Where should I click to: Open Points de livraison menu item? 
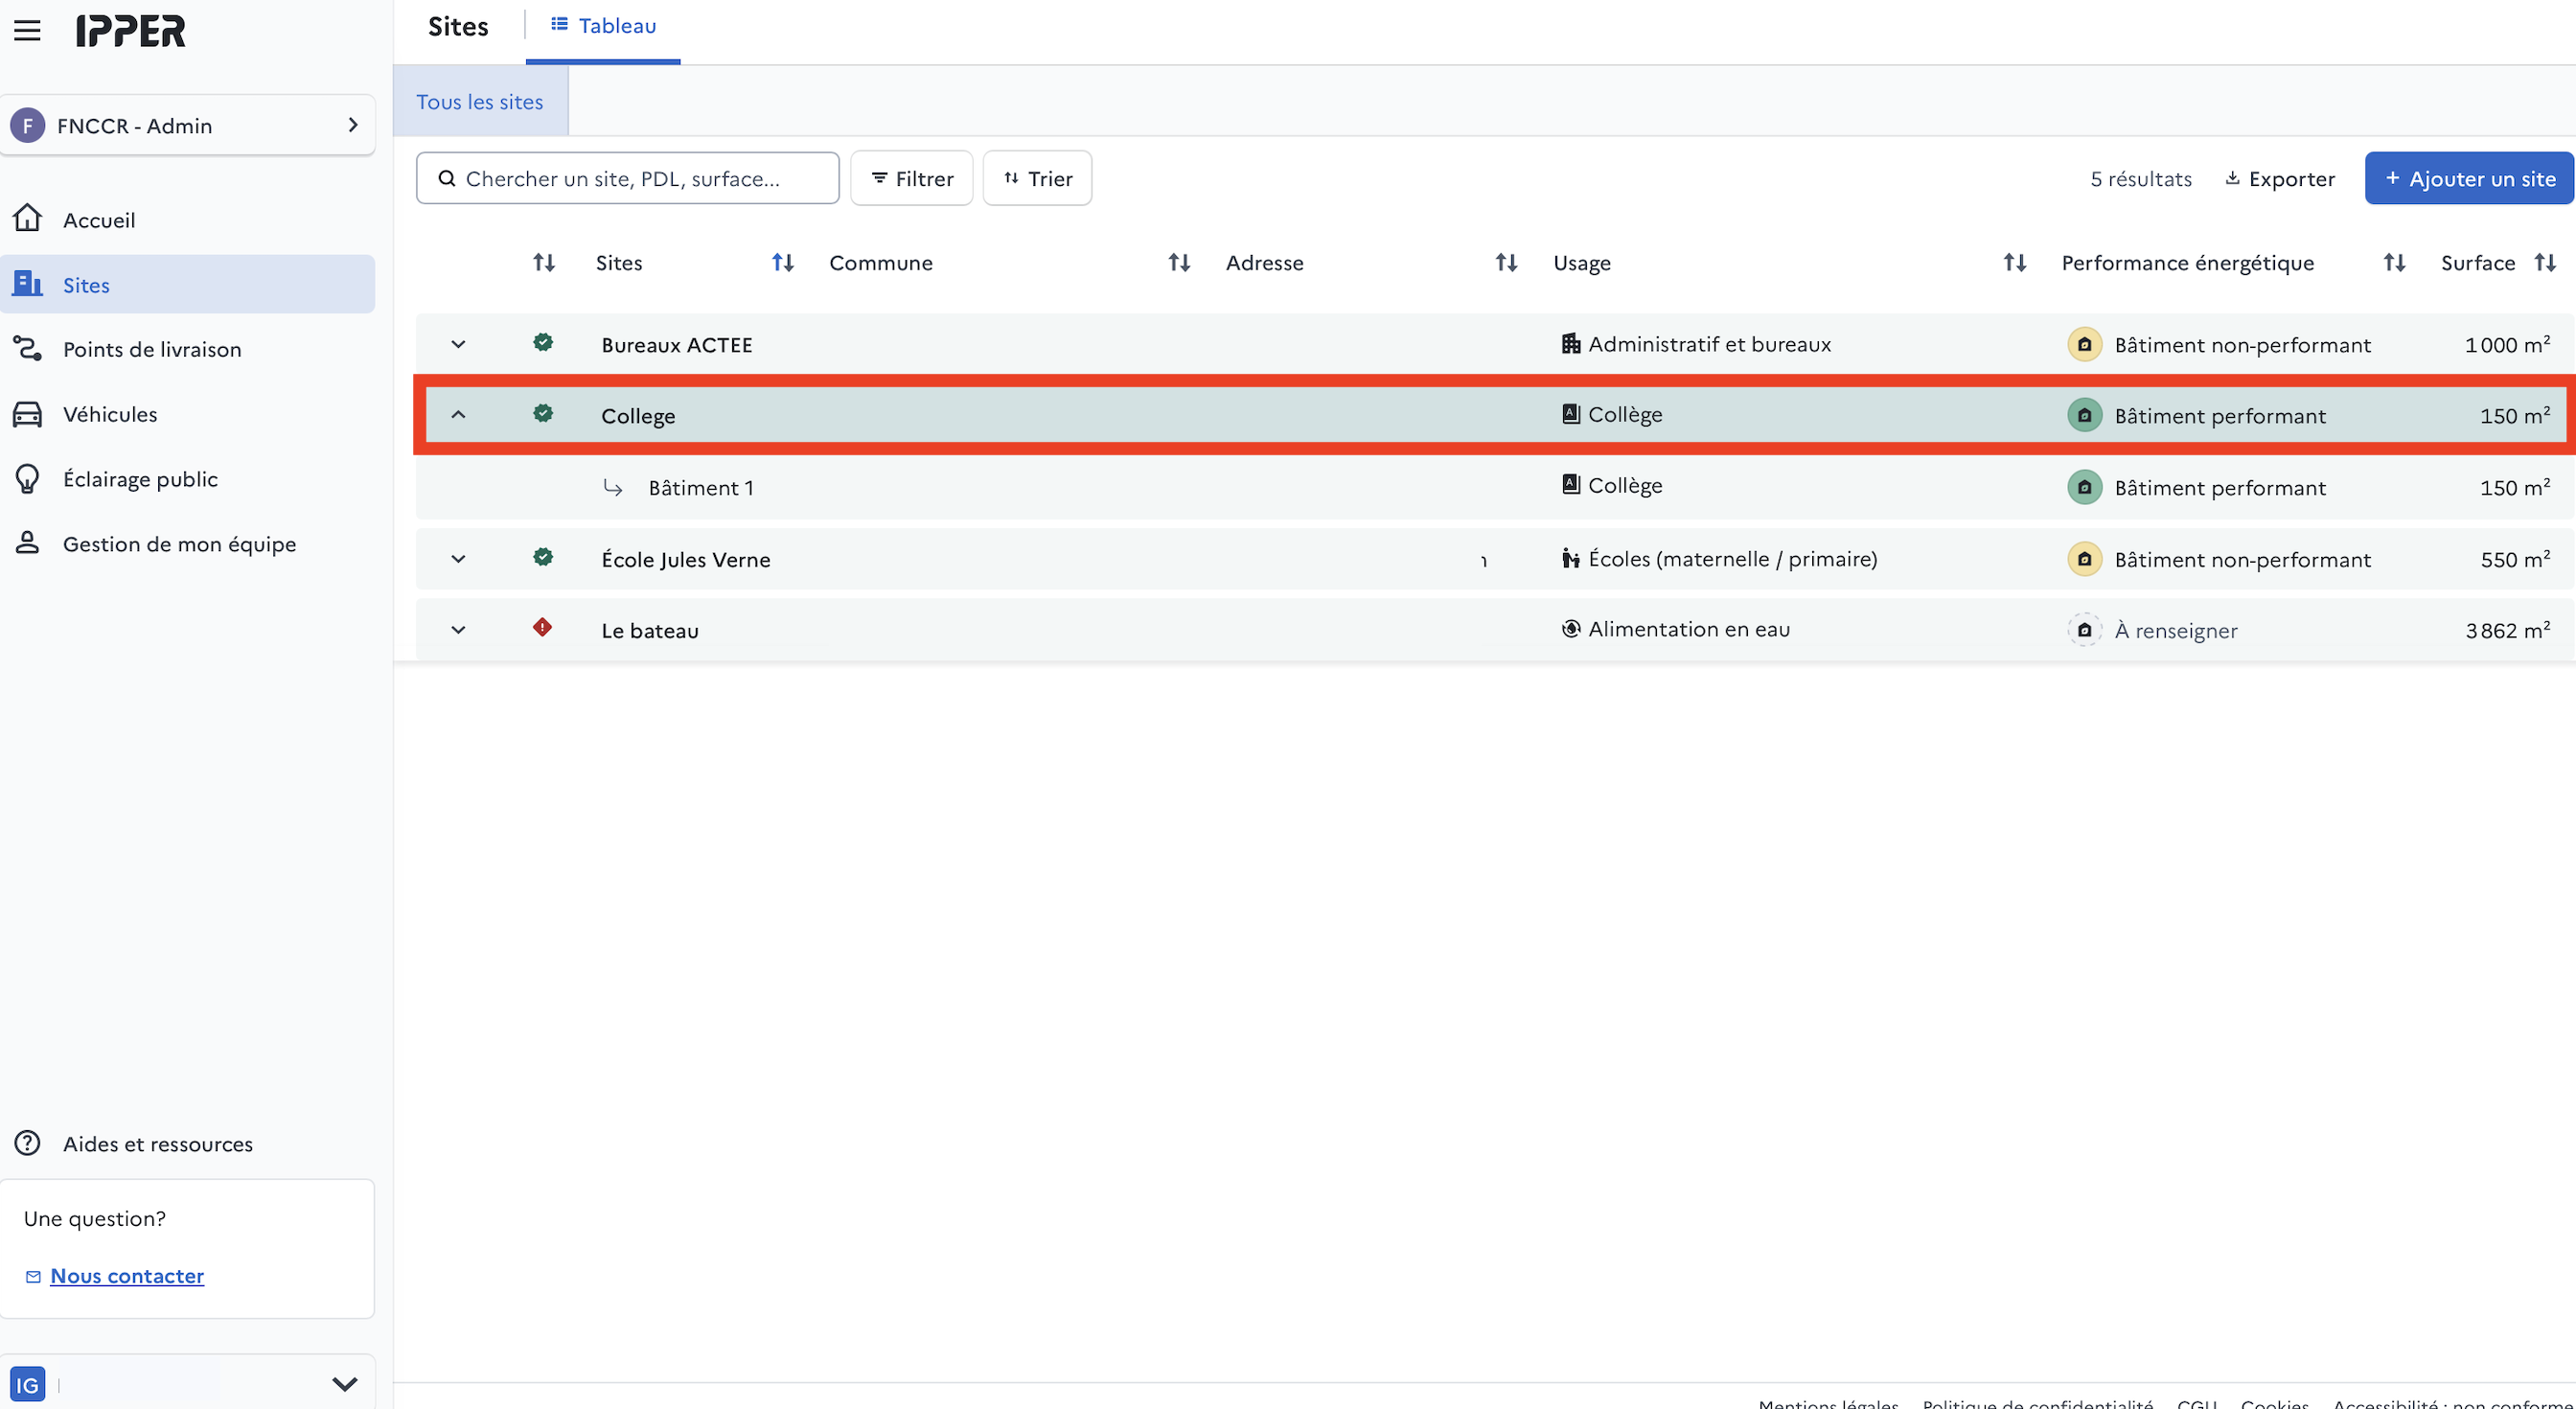click(x=188, y=349)
